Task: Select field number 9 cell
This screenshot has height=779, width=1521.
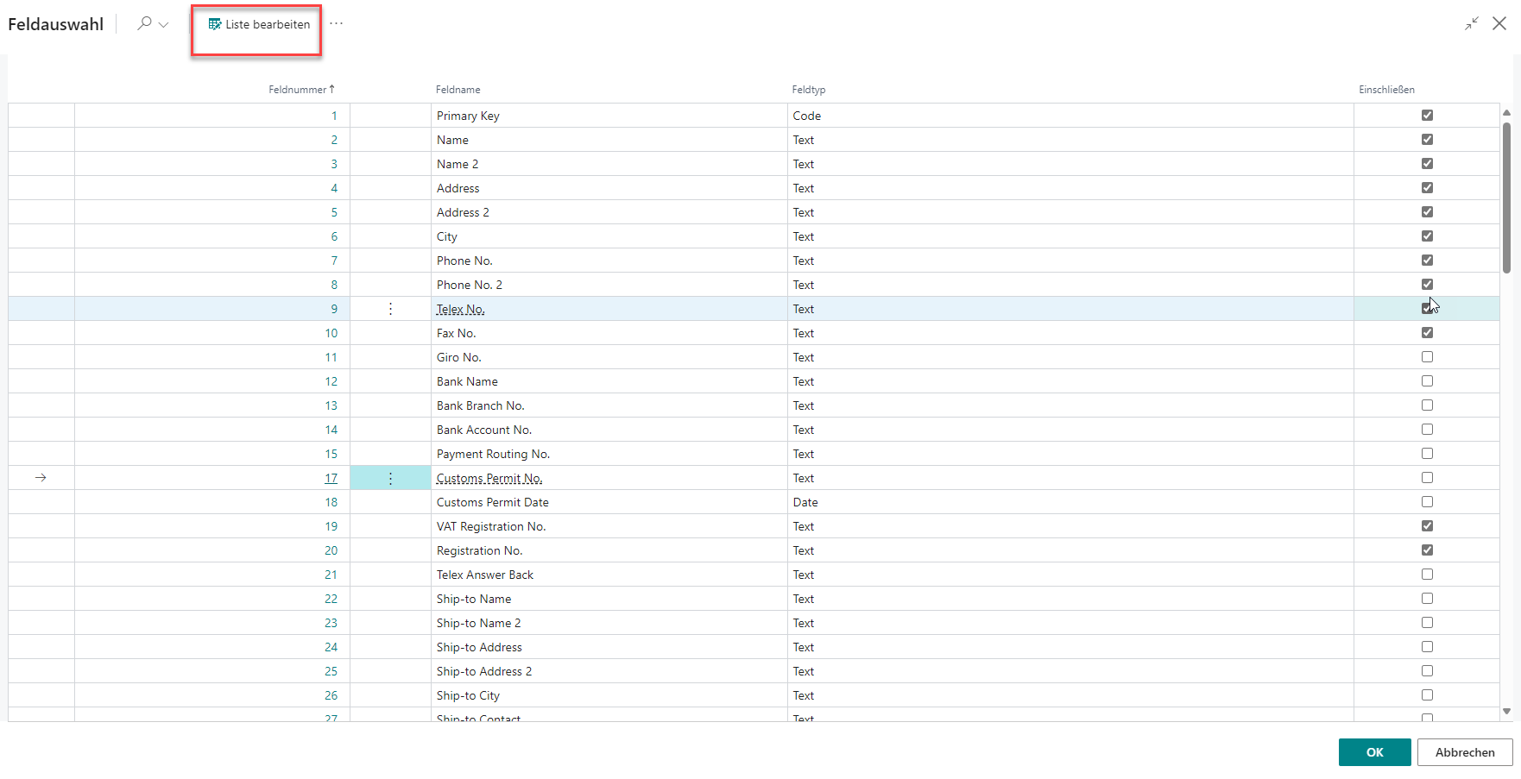Action: click(212, 309)
